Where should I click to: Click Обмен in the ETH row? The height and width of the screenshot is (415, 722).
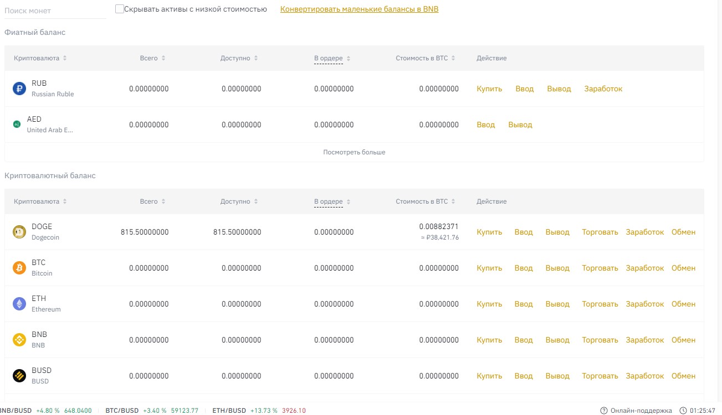(683, 304)
